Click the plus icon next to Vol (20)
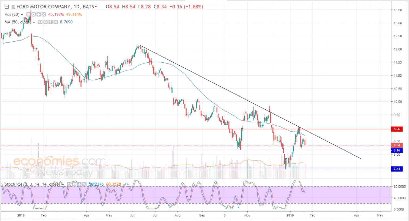Screen dimensions: 409x221 (x=39, y=14)
